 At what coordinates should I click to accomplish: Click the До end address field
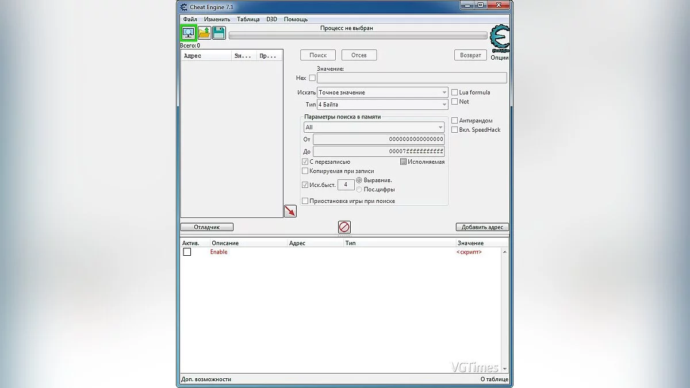click(378, 152)
